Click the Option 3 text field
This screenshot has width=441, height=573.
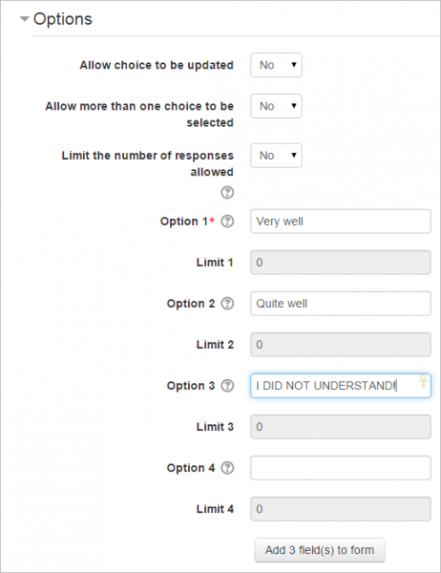[x=341, y=386]
